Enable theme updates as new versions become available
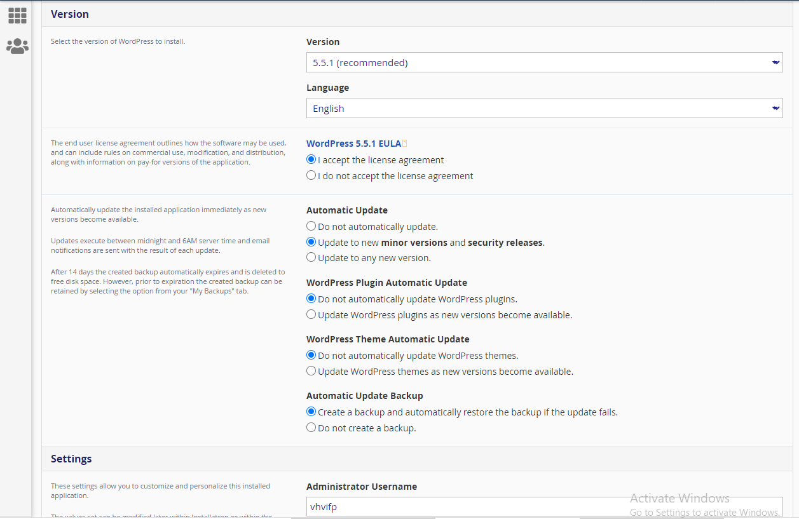Viewport: 799px width, 519px height. point(311,371)
